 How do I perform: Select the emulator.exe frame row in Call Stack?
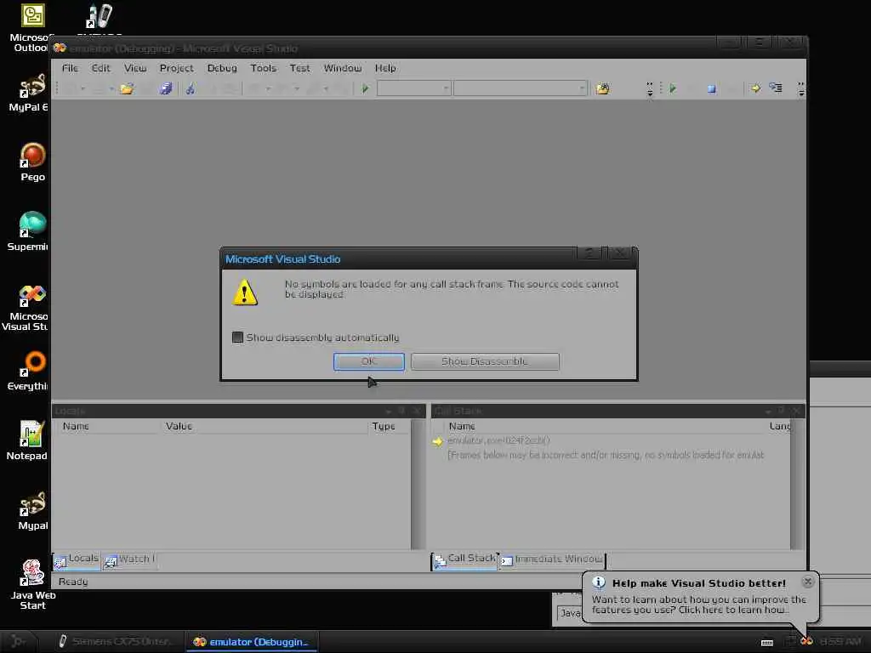[x=498, y=441]
